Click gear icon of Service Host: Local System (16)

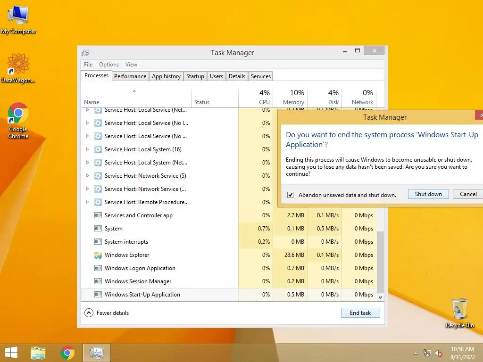98,149
